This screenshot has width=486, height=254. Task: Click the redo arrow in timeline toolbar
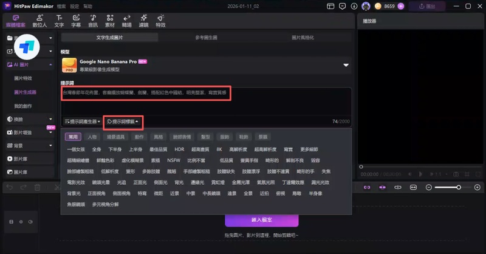[x=24, y=187]
